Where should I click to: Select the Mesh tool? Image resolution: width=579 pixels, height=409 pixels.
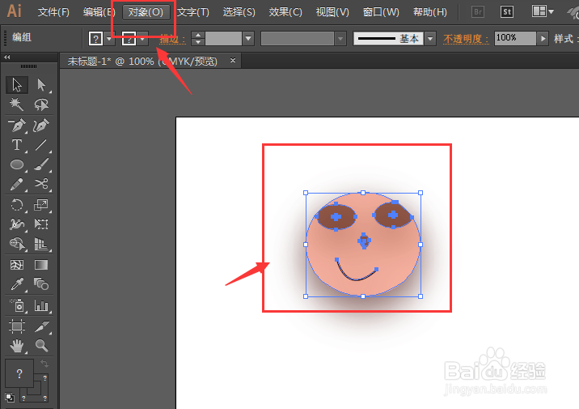pos(17,265)
